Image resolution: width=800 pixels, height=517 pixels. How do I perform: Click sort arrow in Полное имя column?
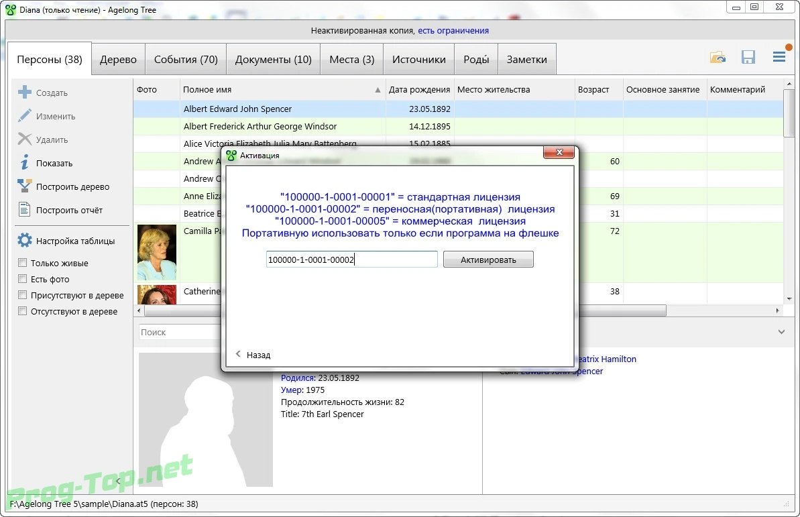point(378,90)
